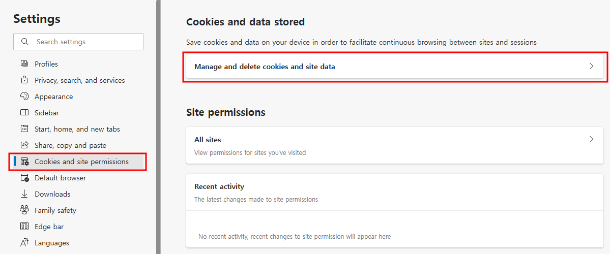
Task: Click the Privacy lock icon
Action: click(x=24, y=80)
